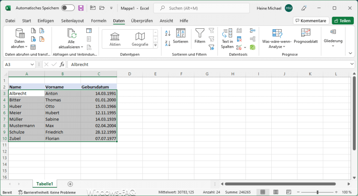Switch to the Überprüfen tab
Screen dimensions: 358x196
(x=142, y=21)
